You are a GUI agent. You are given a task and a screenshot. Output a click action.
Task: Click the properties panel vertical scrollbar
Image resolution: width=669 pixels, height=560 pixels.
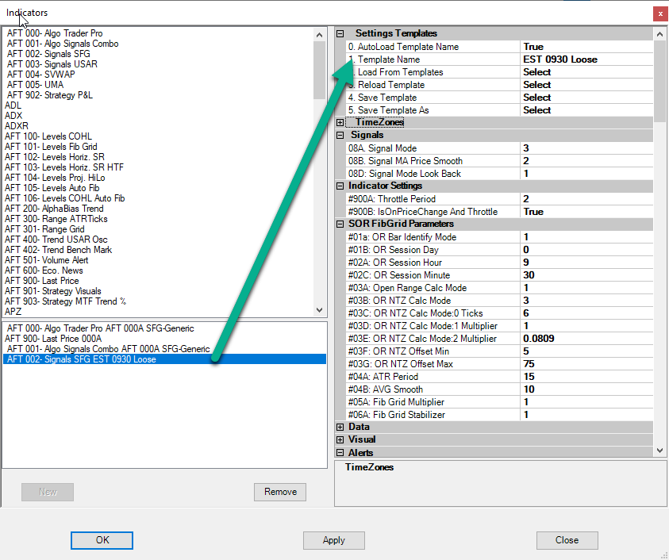660,238
